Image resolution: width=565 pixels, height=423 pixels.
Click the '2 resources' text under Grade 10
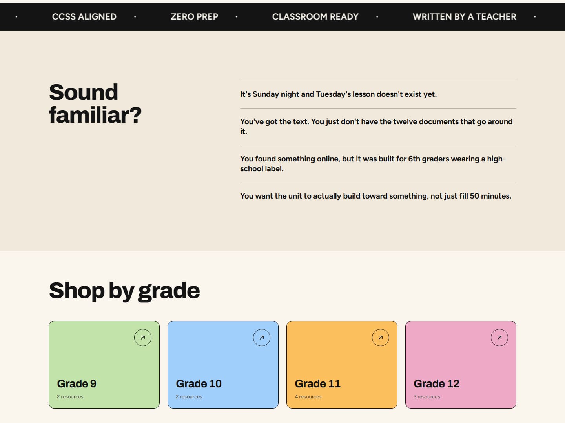(x=189, y=396)
